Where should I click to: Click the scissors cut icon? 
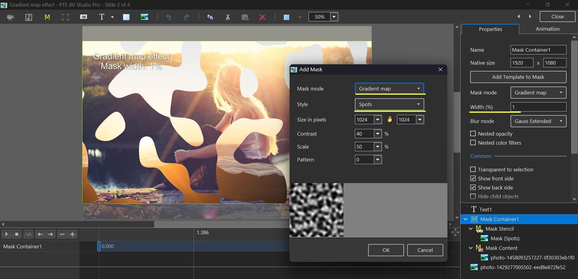click(228, 17)
